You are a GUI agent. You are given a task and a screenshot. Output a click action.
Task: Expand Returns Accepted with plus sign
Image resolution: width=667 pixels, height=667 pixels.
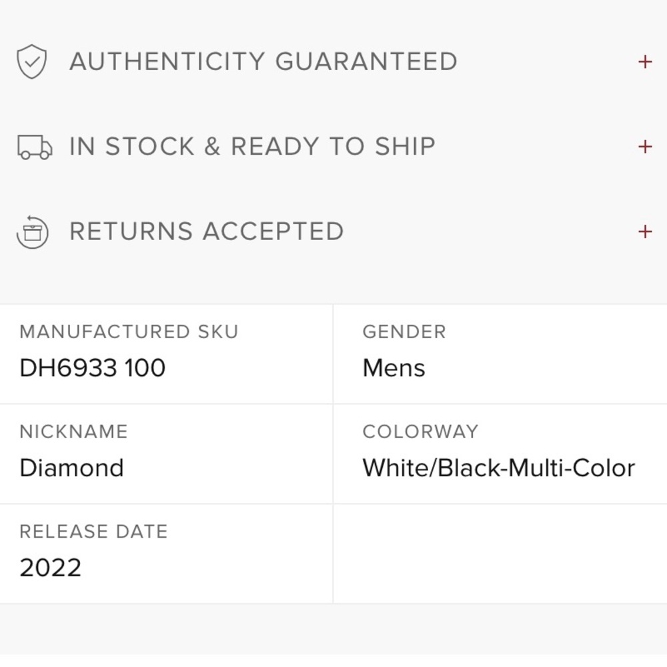tap(645, 232)
